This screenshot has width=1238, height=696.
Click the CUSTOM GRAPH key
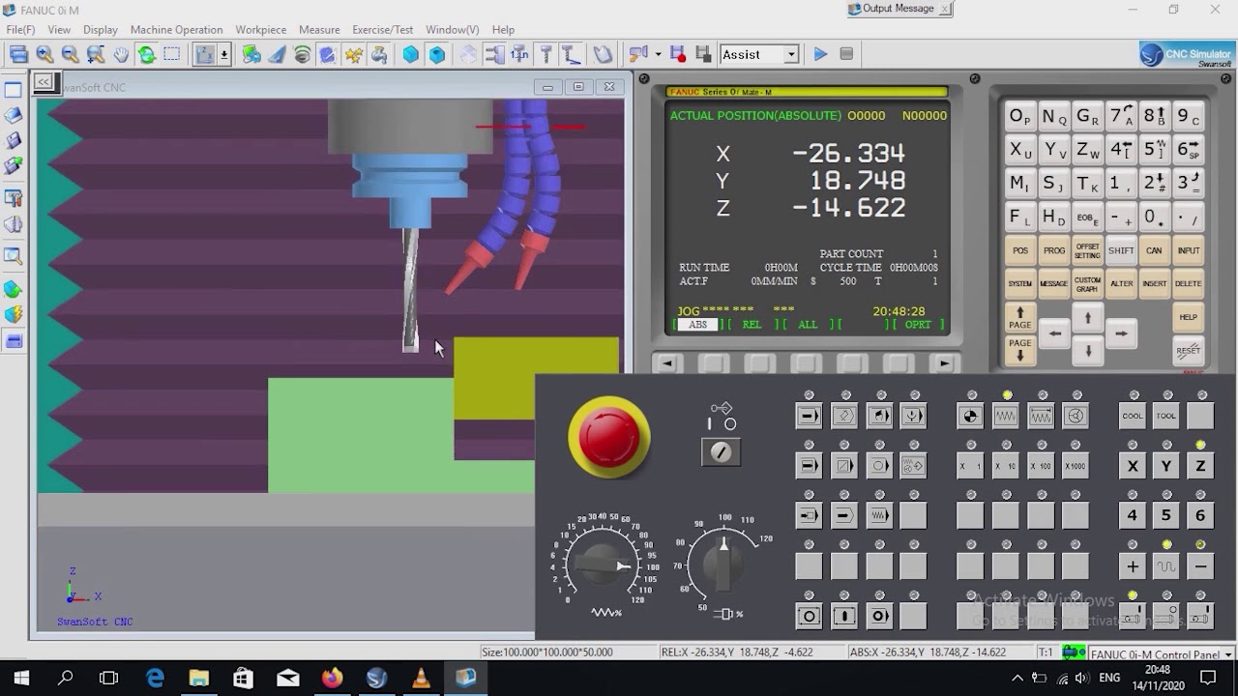click(1087, 283)
